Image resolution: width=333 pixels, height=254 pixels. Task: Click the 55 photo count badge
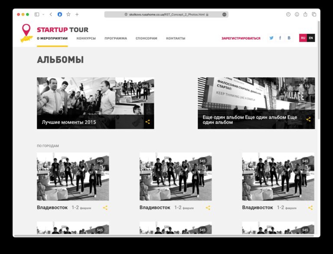tap(307, 86)
